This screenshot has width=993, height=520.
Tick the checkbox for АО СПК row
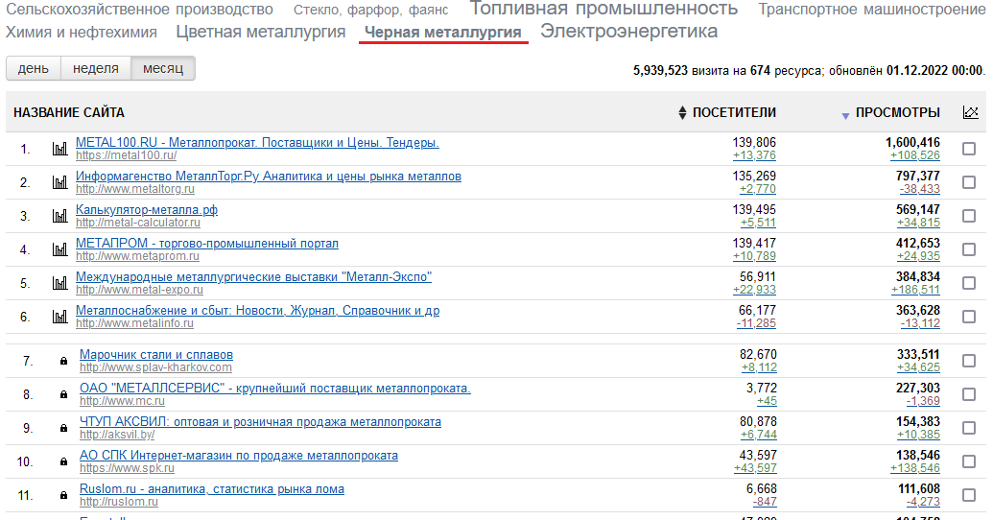968,461
